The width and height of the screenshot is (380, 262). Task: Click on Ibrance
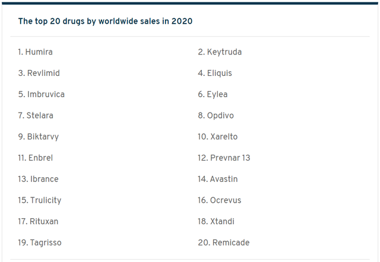38,179
